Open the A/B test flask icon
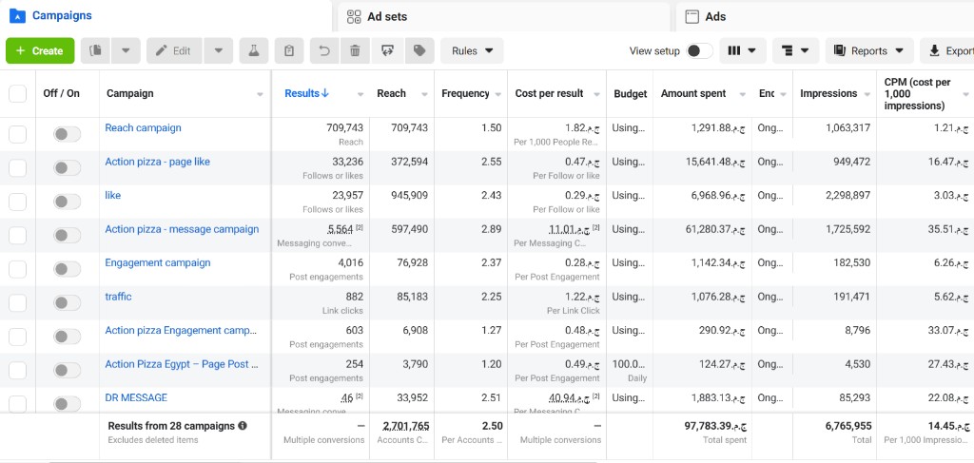 click(253, 51)
